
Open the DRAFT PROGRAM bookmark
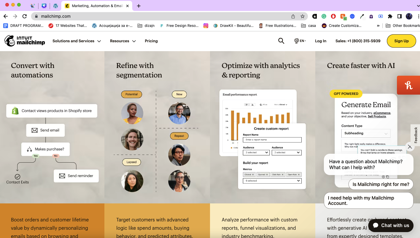23,26
